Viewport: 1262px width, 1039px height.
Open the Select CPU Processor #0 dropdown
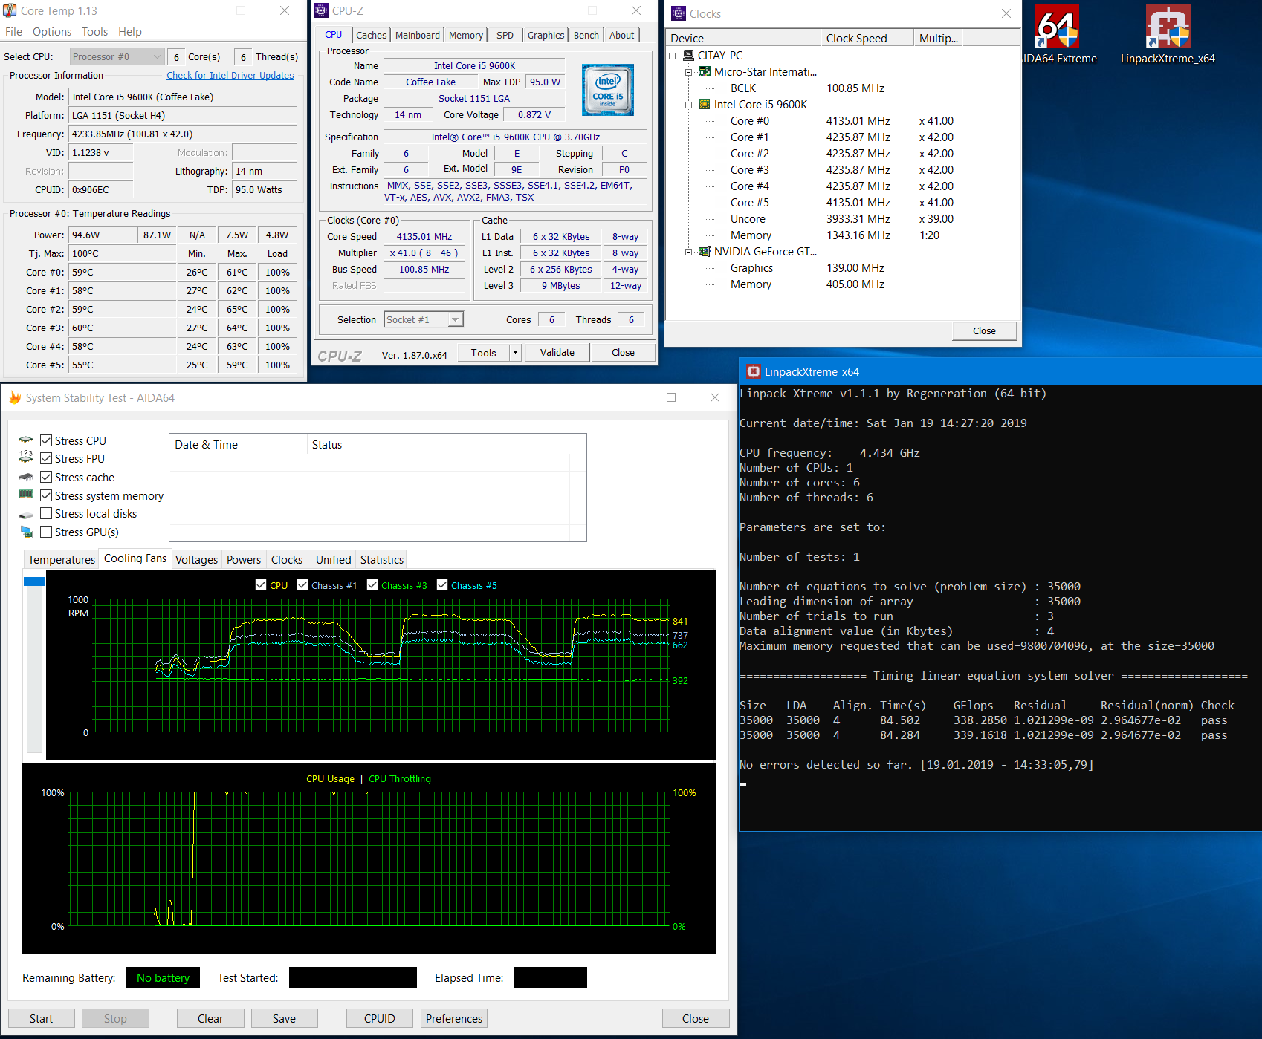117,56
